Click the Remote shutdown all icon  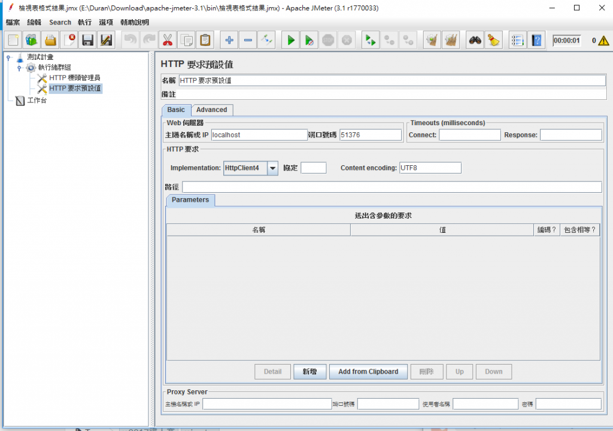(408, 40)
